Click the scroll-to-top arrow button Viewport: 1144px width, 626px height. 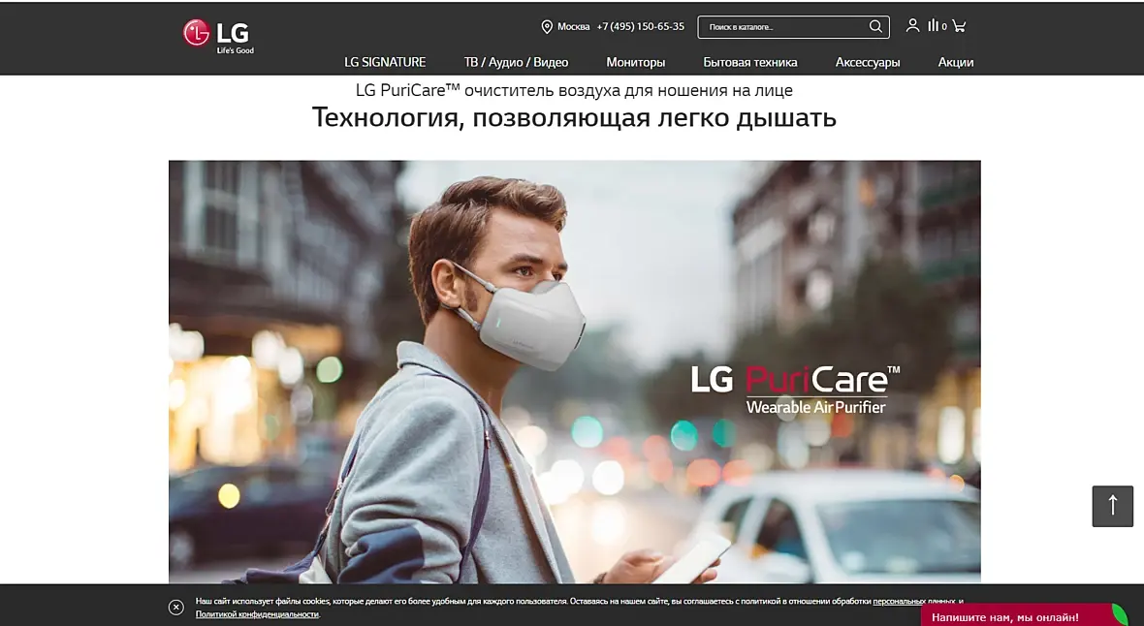tap(1112, 506)
